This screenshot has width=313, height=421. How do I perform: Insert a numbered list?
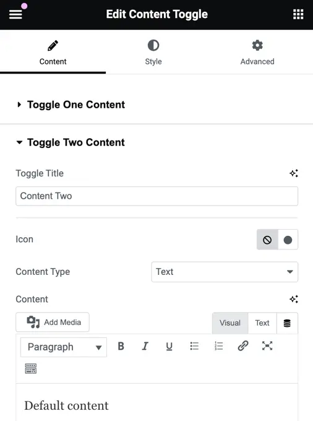pos(218,346)
